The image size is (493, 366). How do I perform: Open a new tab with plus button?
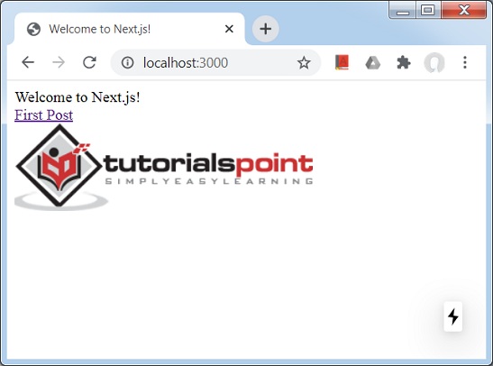pyautogui.click(x=266, y=29)
